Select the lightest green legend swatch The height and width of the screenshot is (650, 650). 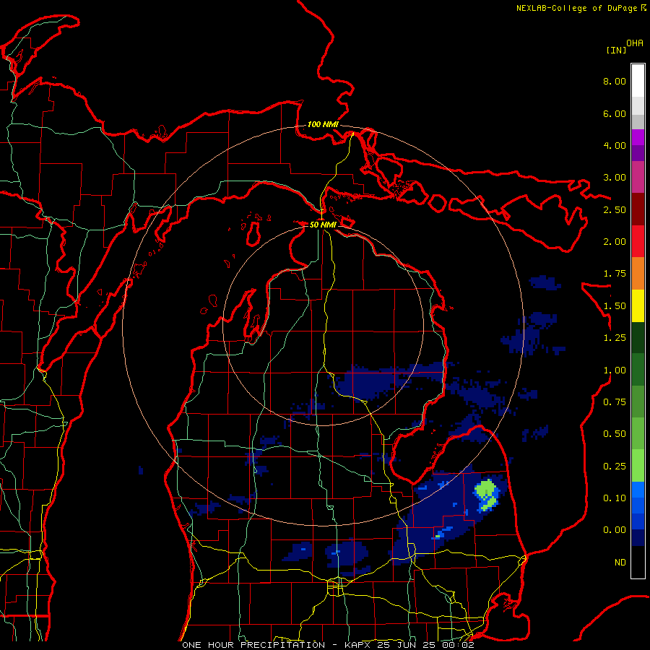(638, 466)
